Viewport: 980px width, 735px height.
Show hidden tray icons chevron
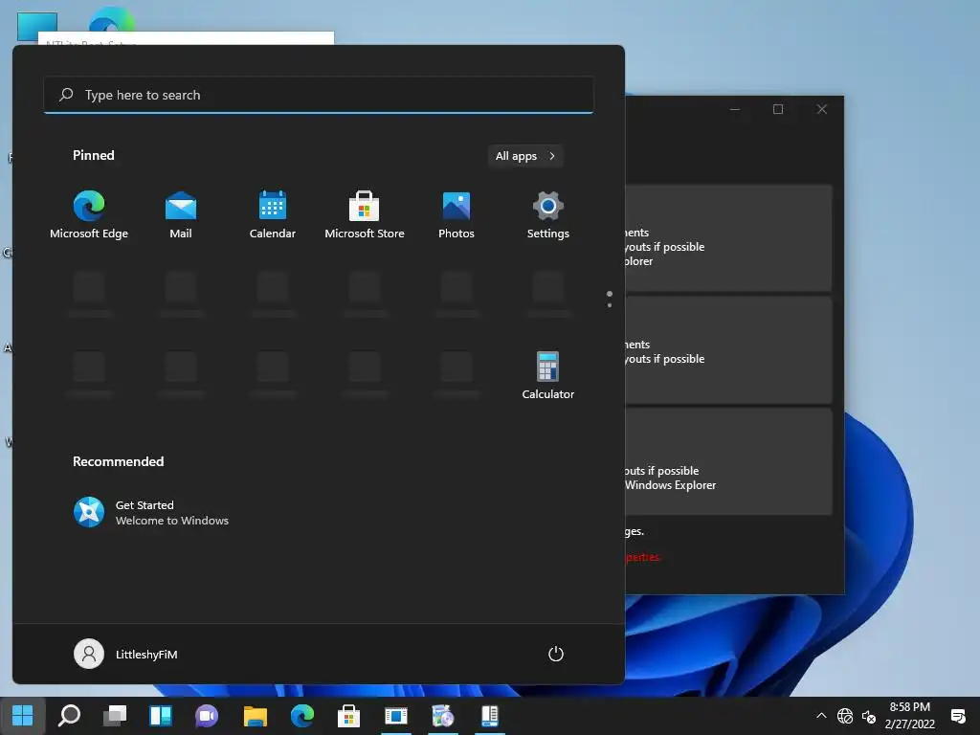point(821,716)
